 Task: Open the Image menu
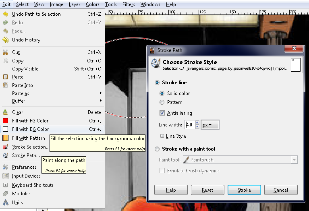(x=56, y=4)
